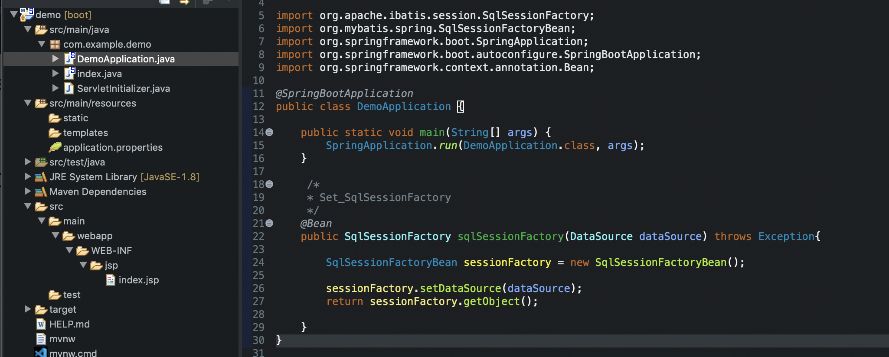Click the test folder icon
The height and width of the screenshot is (357, 889).
click(55, 295)
